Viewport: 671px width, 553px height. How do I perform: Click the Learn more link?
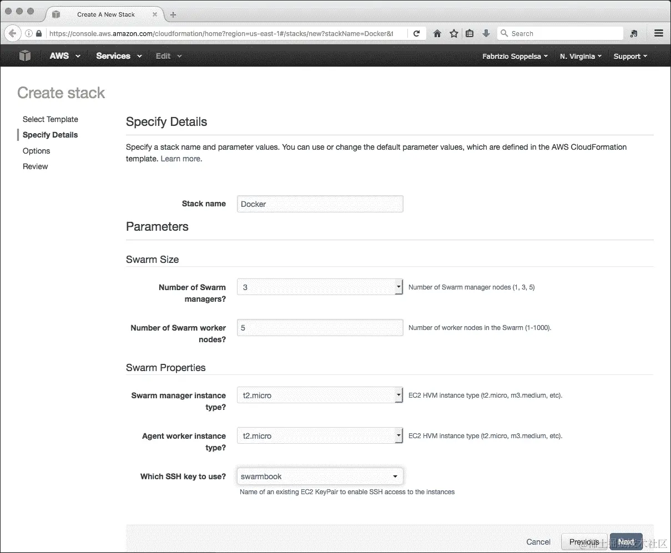(x=180, y=158)
